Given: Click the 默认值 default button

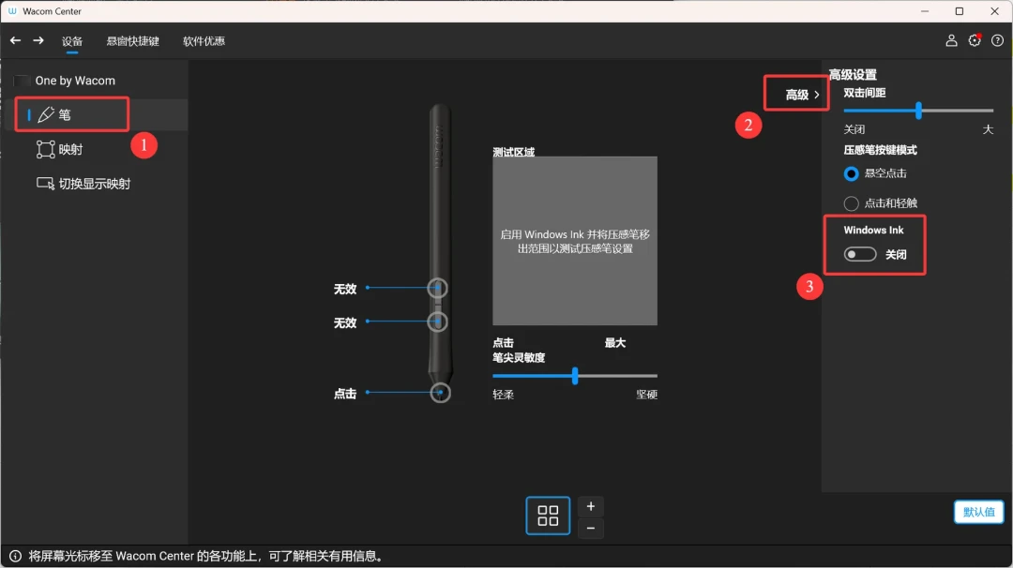Looking at the screenshot, I should (x=978, y=512).
